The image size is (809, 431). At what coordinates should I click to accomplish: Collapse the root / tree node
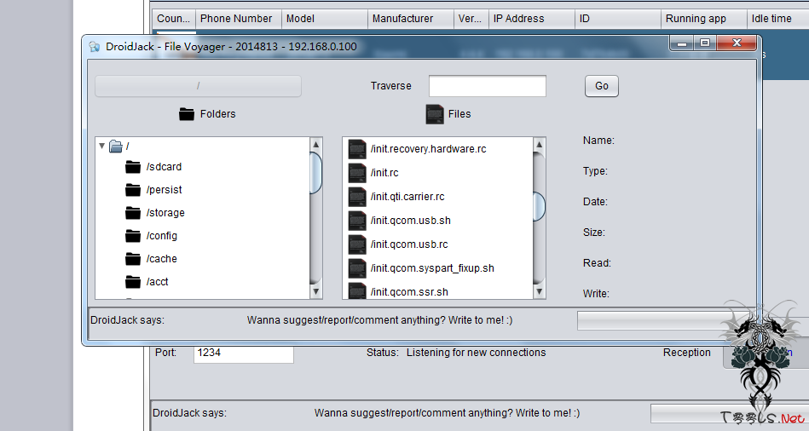101,146
